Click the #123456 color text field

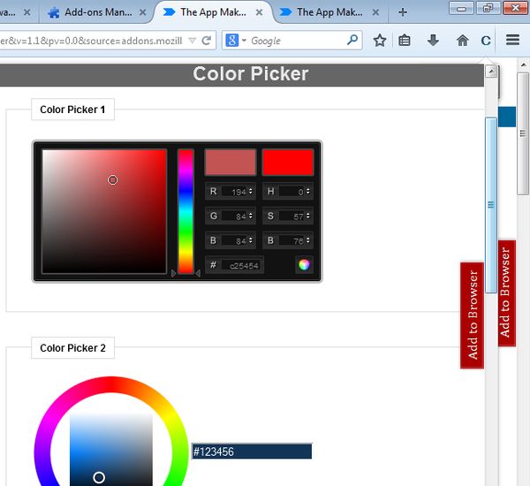[252, 452]
